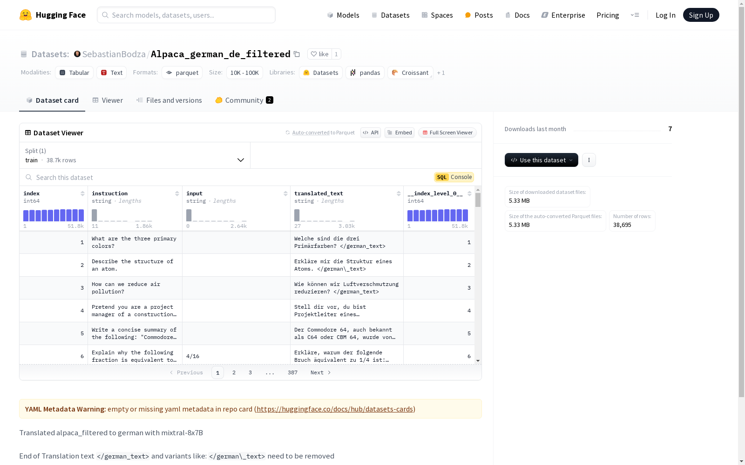Click the 'Describe the structure of an atom.' cell
Viewport: 745px width, 465px height.
[x=135, y=265]
